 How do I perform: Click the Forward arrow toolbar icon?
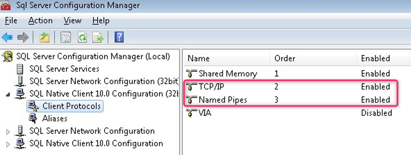pyautogui.click(x=23, y=38)
